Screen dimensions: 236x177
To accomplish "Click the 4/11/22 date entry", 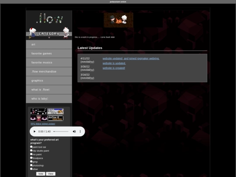I will pyautogui.click(x=87, y=60).
